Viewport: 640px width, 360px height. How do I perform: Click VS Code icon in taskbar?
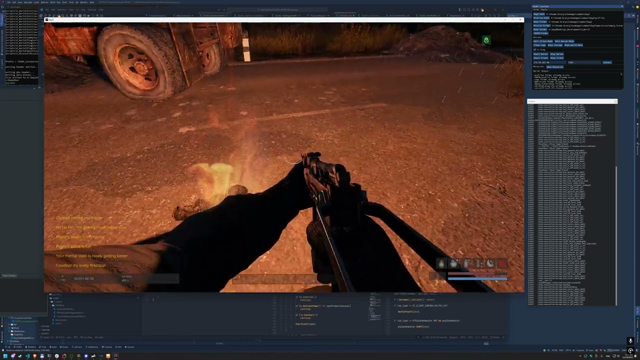click(x=27, y=356)
